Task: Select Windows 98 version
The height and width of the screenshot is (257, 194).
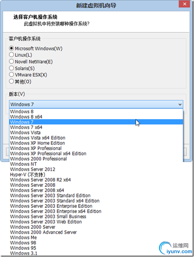Action: [96, 242]
